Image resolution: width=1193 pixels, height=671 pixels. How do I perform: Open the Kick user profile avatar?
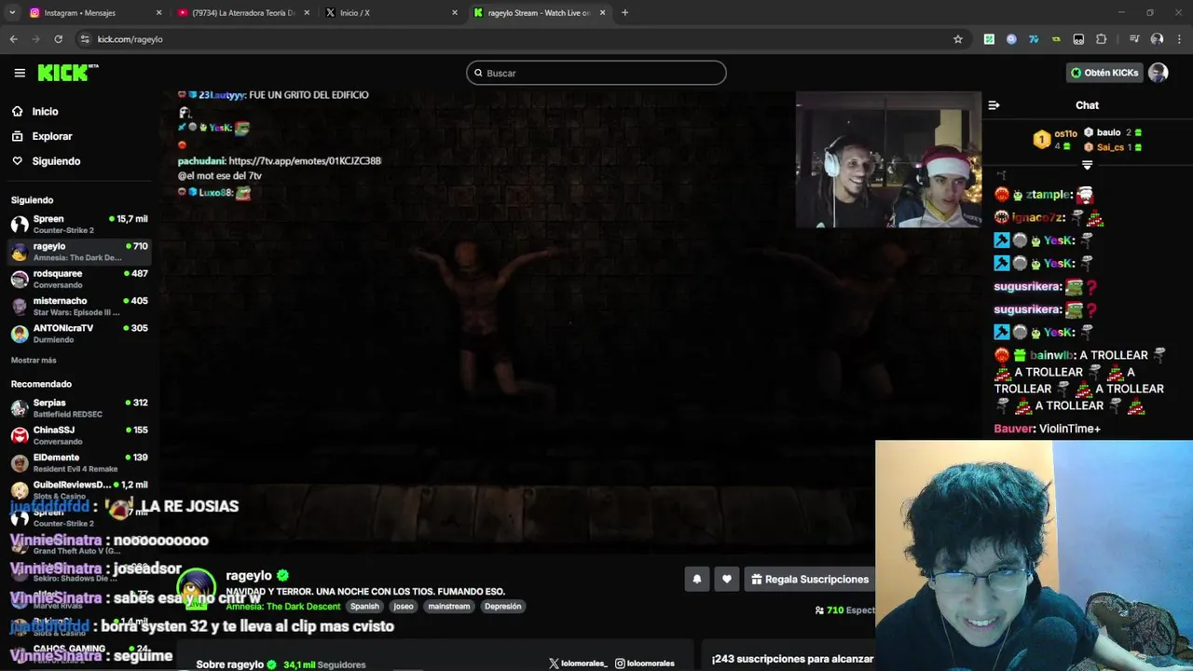[x=1159, y=73]
